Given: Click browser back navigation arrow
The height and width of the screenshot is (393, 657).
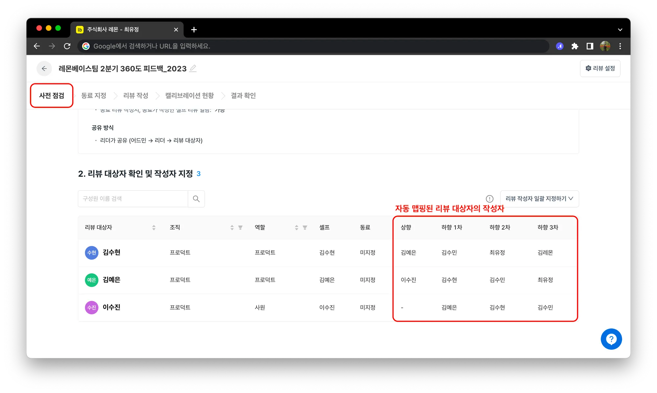Looking at the screenshot, I should coord(37,46).
